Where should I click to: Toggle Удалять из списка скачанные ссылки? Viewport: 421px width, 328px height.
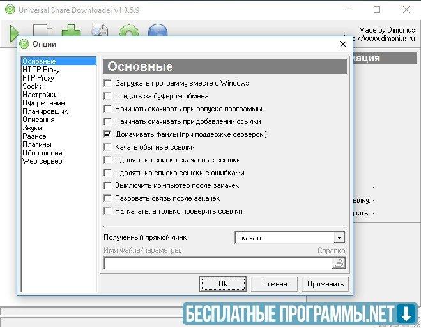pos(107,160)
